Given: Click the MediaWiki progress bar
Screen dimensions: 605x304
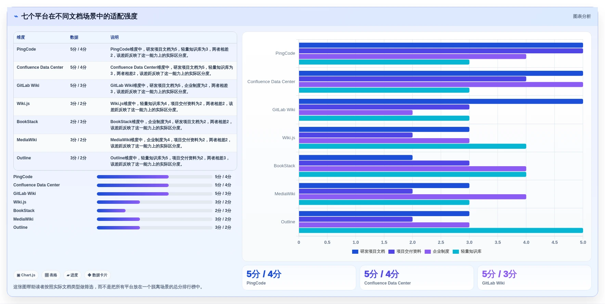Looking at the screenshot, I should pyautogui.click(x=155, y=219).
